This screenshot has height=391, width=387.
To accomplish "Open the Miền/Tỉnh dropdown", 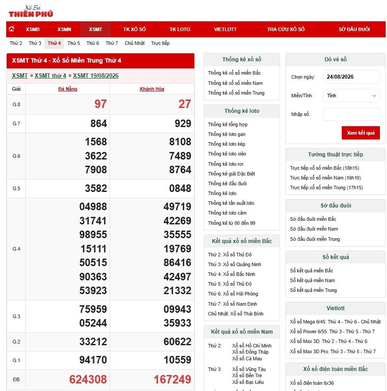I will pyautogui.click(x=351, y=96).
